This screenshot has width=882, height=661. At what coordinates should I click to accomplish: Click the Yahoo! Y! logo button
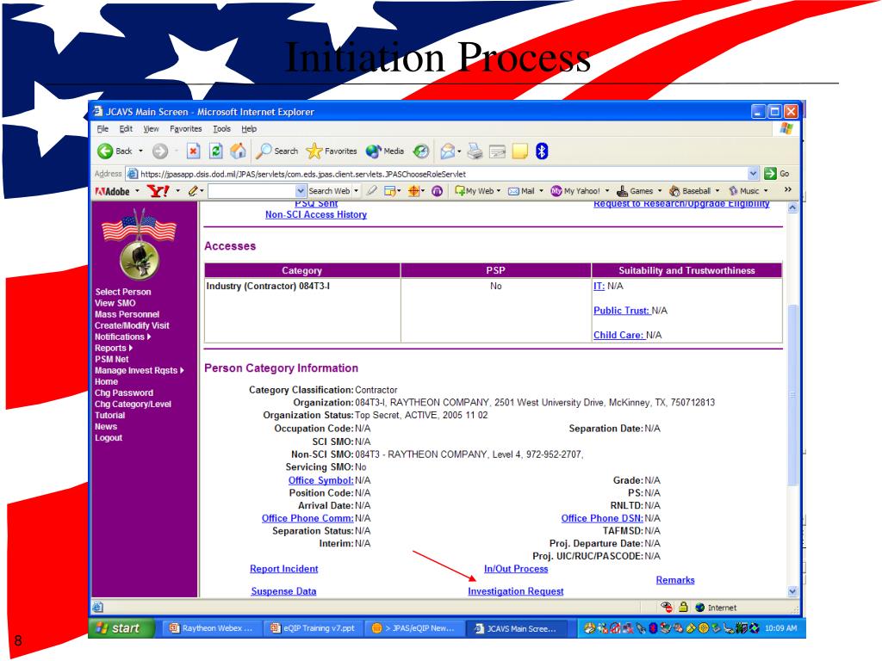(158, 191)
